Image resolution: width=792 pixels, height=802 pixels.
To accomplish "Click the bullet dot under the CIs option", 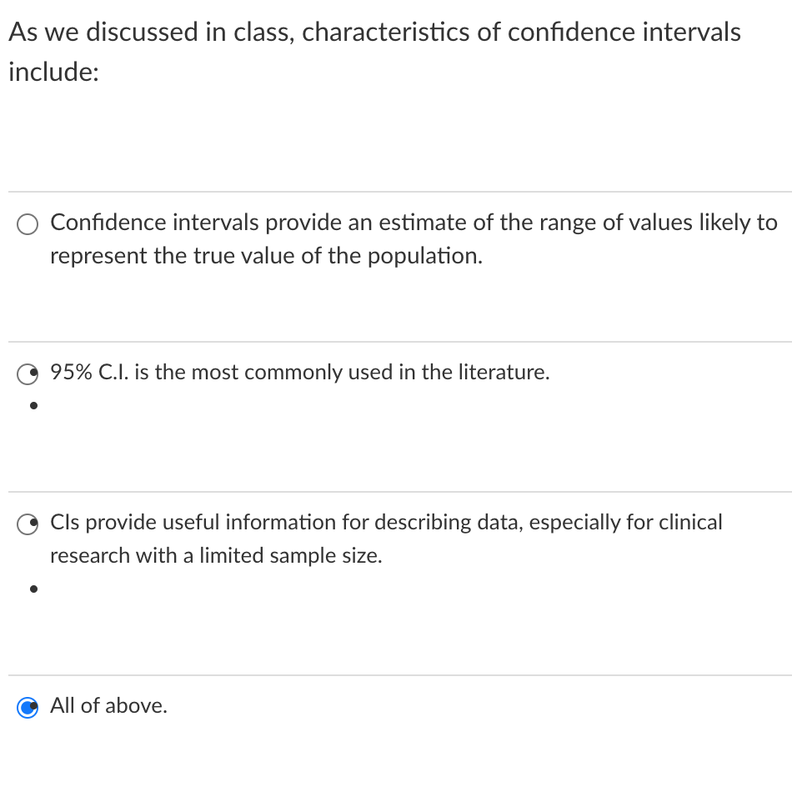I will click(x=33, y=589).
